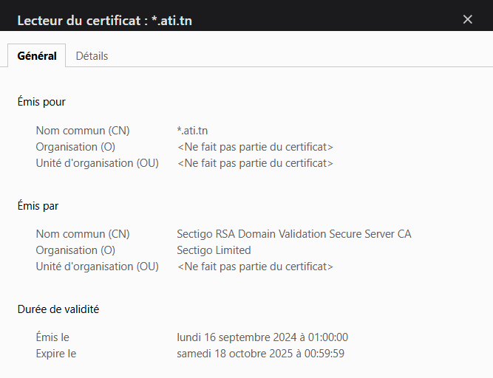The height and width of the screenshot is (378, 493).
Task: Click Unité d'organisation (OU) label under Émis par
Action: 97,267
